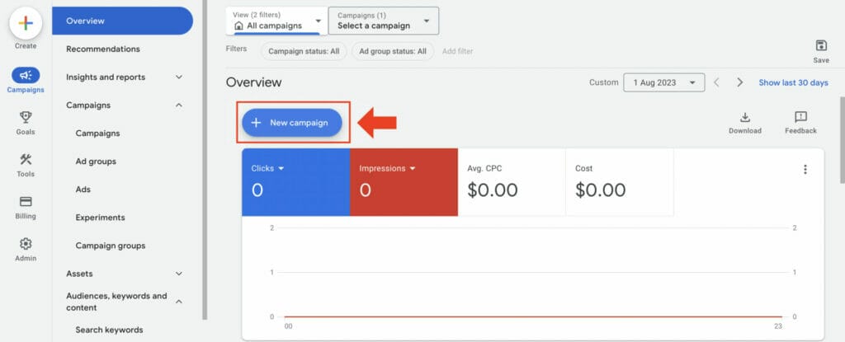The width and height of the screenshot is (845, 342).
Task: Click the page vertical scrollbar
Action: [x=842, y=140]
